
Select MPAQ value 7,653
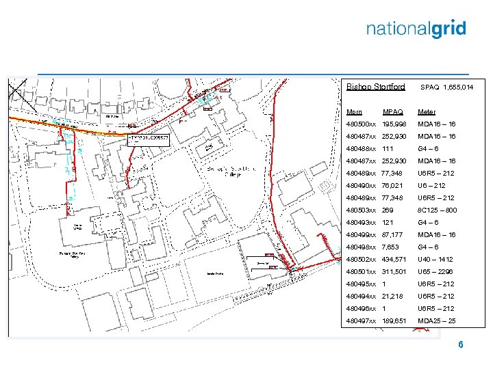pos(390,247)
